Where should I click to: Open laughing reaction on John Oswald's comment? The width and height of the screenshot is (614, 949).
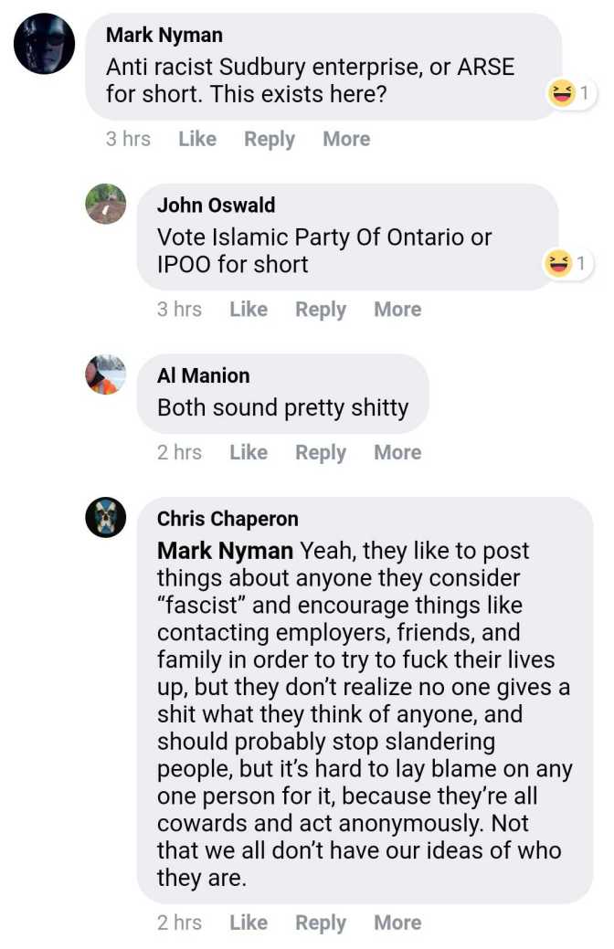566,264
